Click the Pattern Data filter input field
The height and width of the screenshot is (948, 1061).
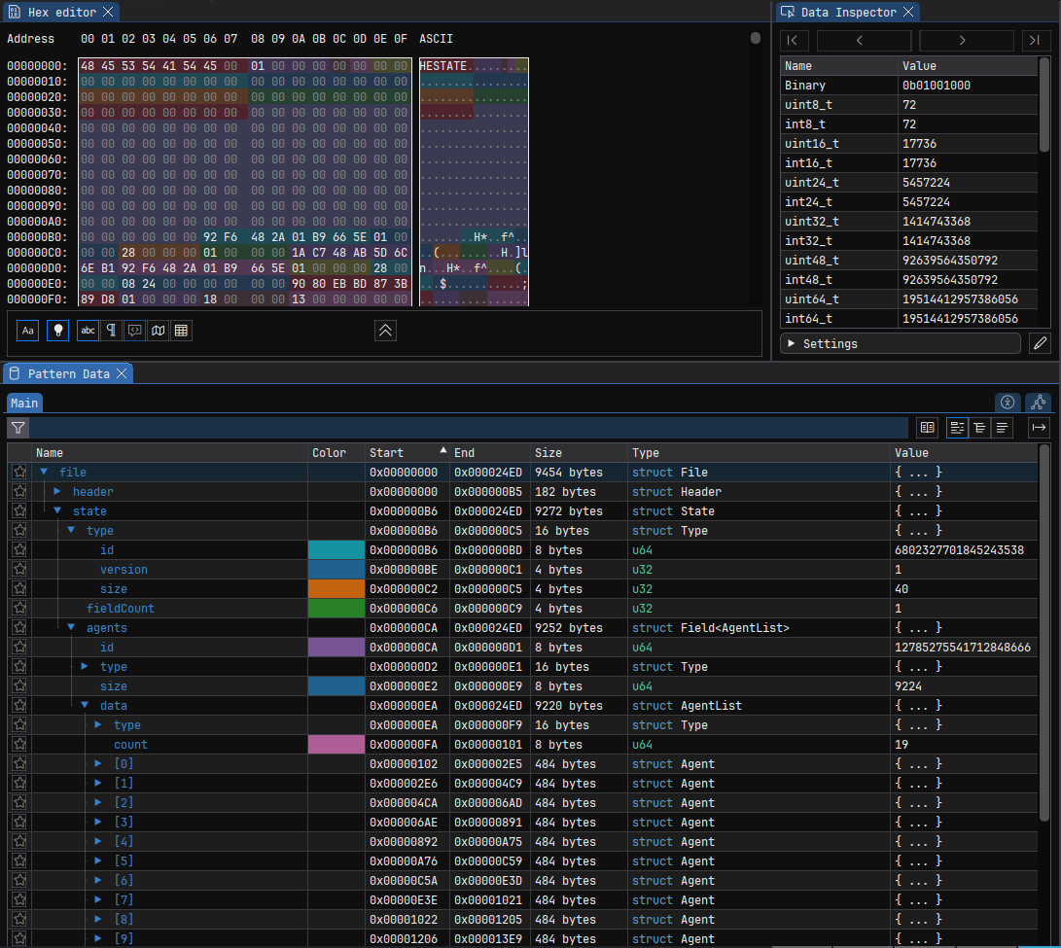pyautogui.click(x=467, y=428)
